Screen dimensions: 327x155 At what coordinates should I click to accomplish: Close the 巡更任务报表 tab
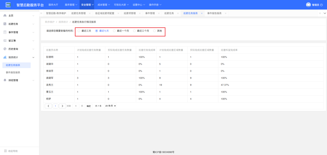(x=202, y=13)
